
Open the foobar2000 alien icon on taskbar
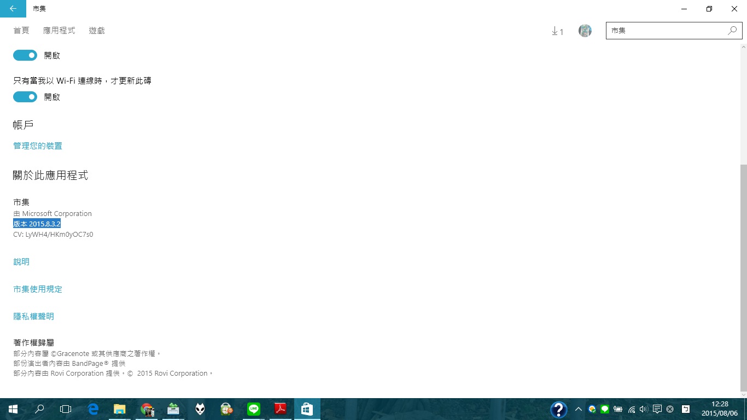pos(200,409)
